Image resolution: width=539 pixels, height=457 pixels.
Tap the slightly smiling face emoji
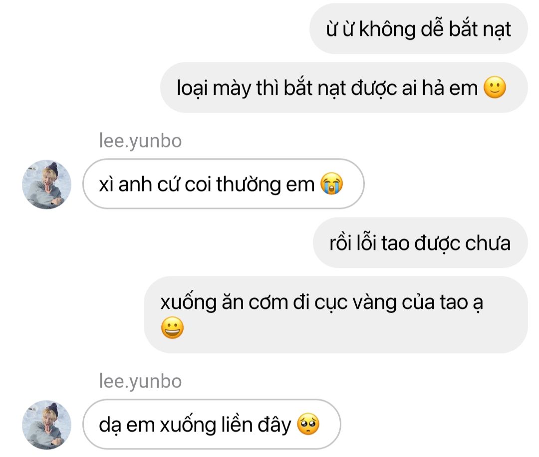tap(495, 87)
